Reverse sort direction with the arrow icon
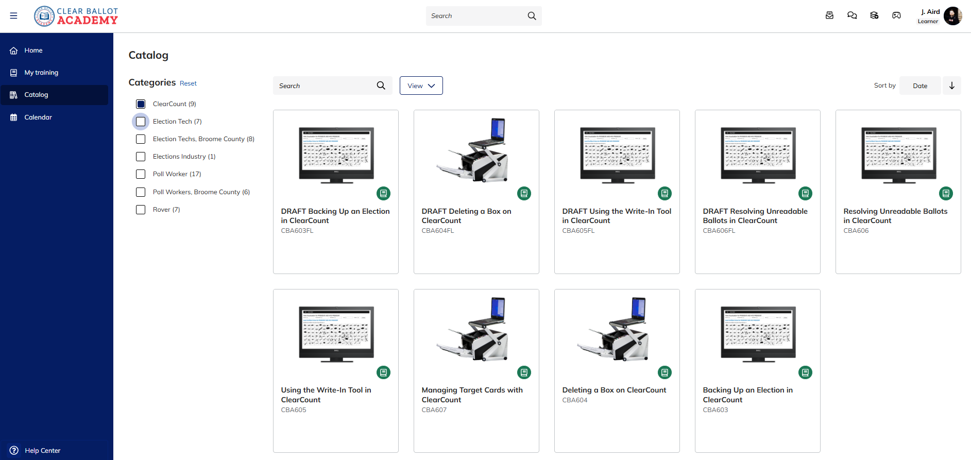This screenshot has height=460, width=971. pos(951,86)
